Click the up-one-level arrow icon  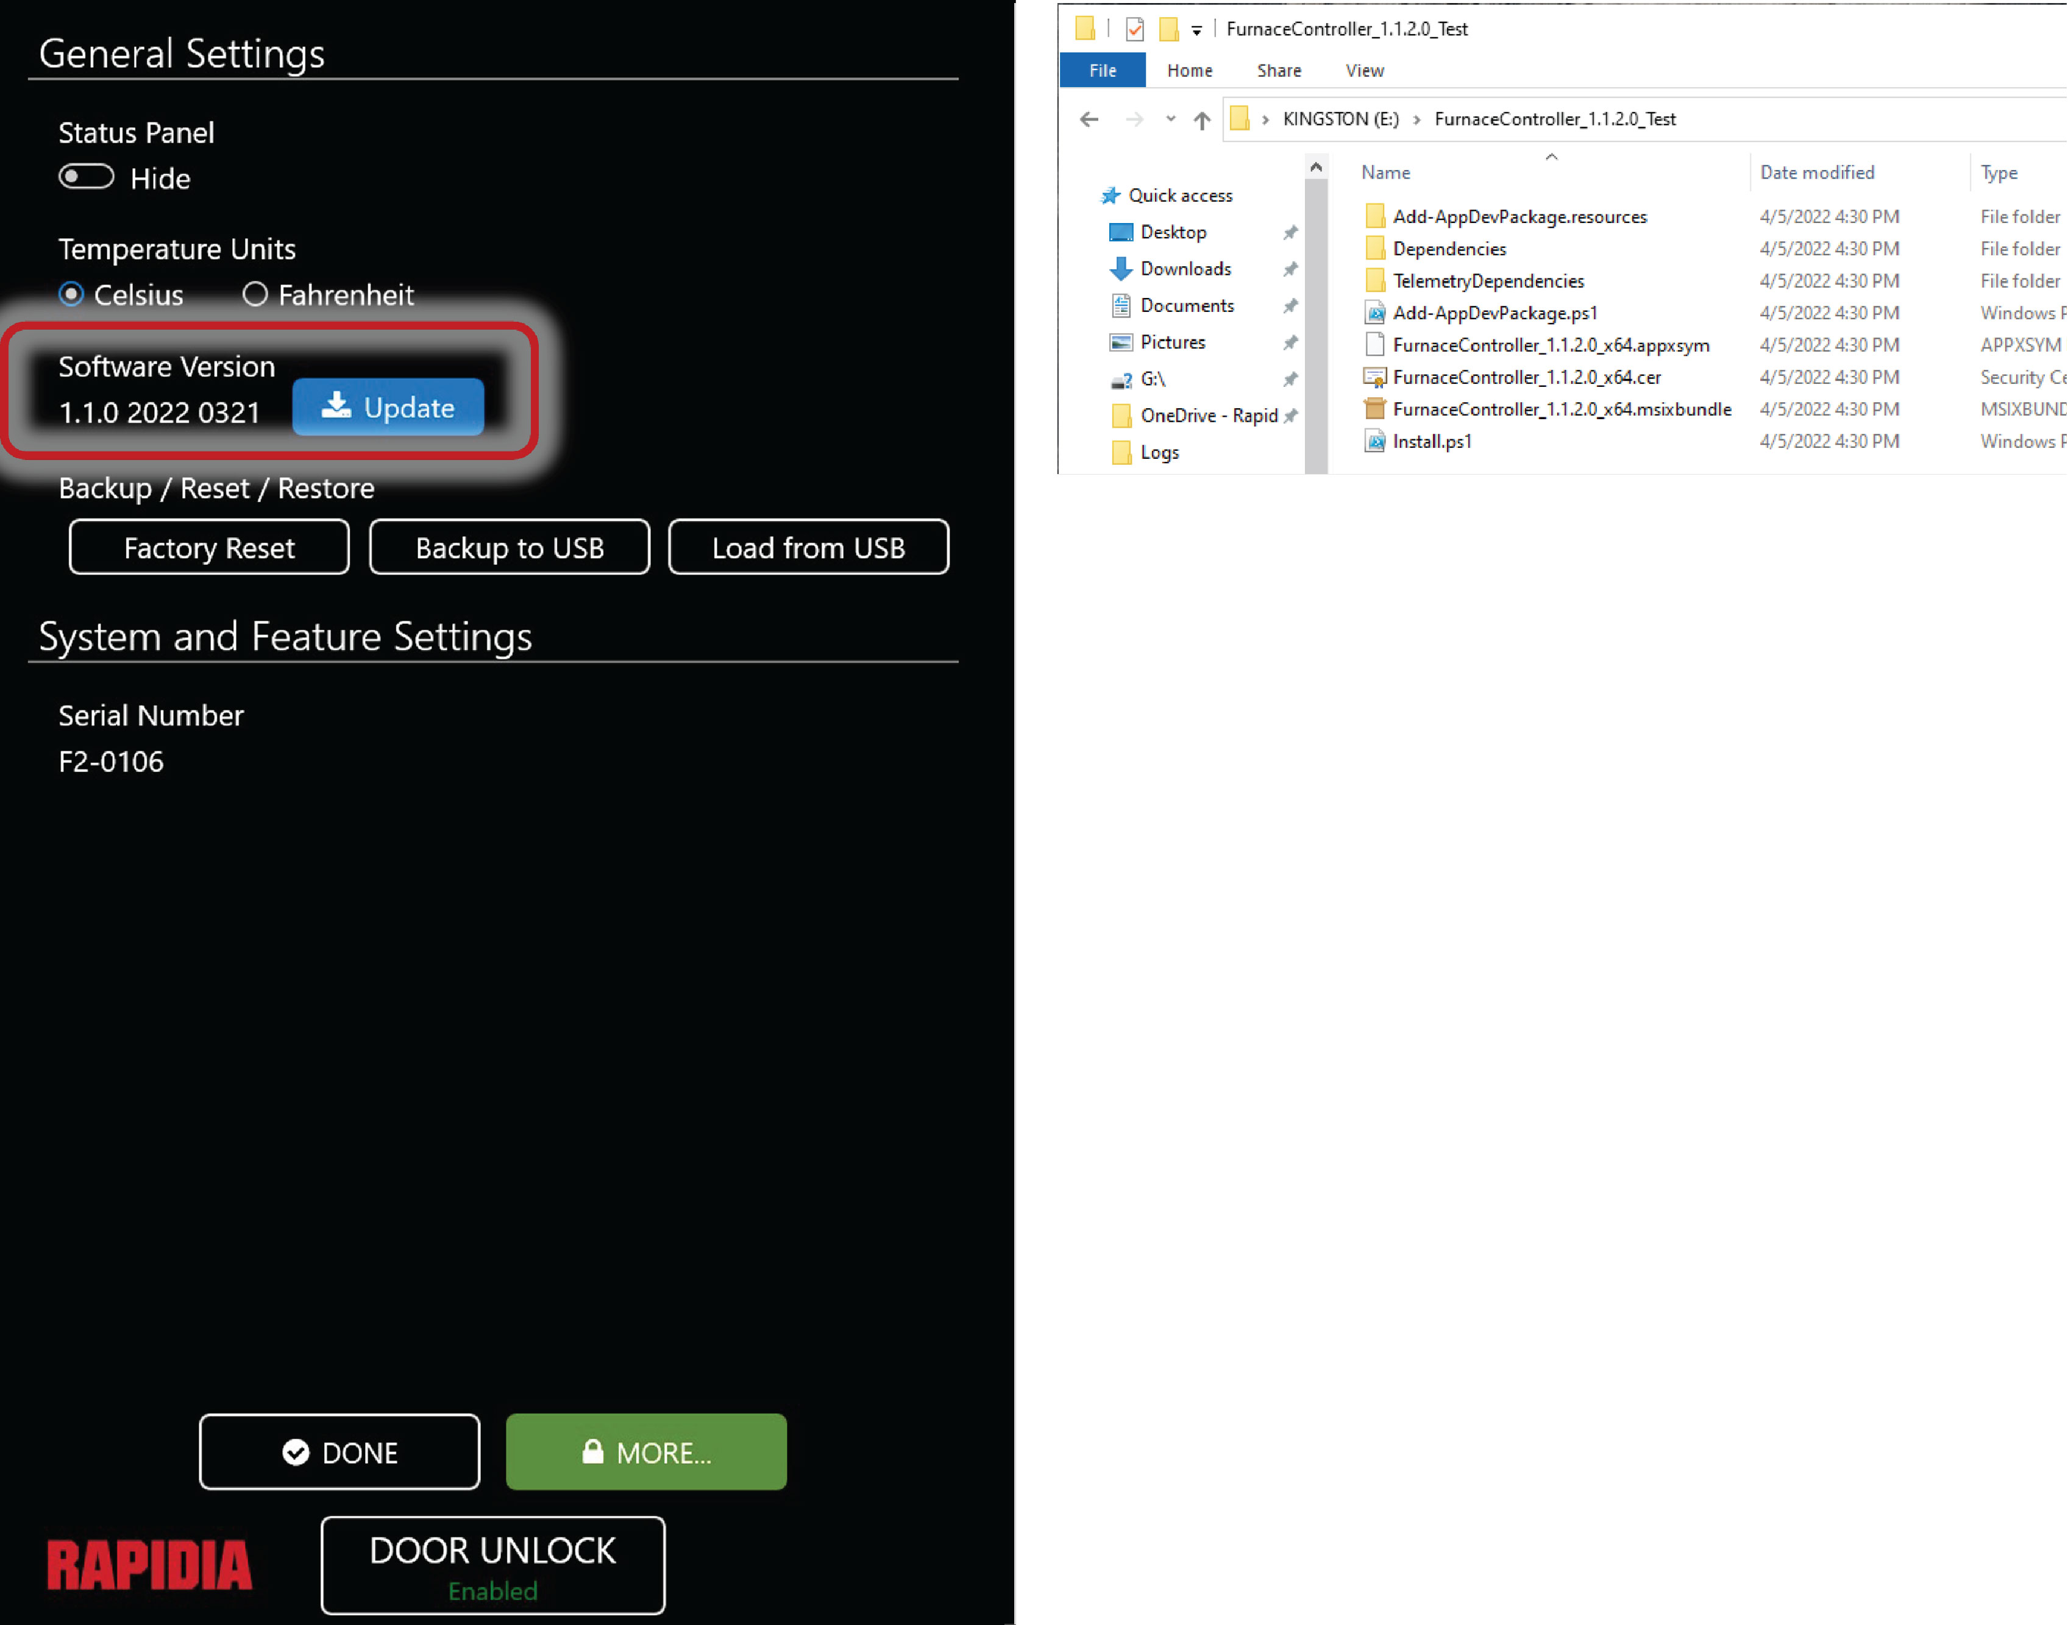[x=1201, y=120]
